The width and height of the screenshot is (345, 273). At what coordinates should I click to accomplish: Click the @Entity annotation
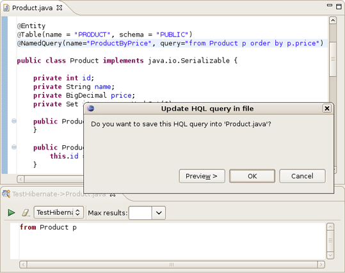[x=31, y=26]
